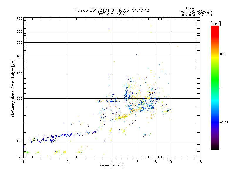Click the y-axis '750' tick label

19,18
